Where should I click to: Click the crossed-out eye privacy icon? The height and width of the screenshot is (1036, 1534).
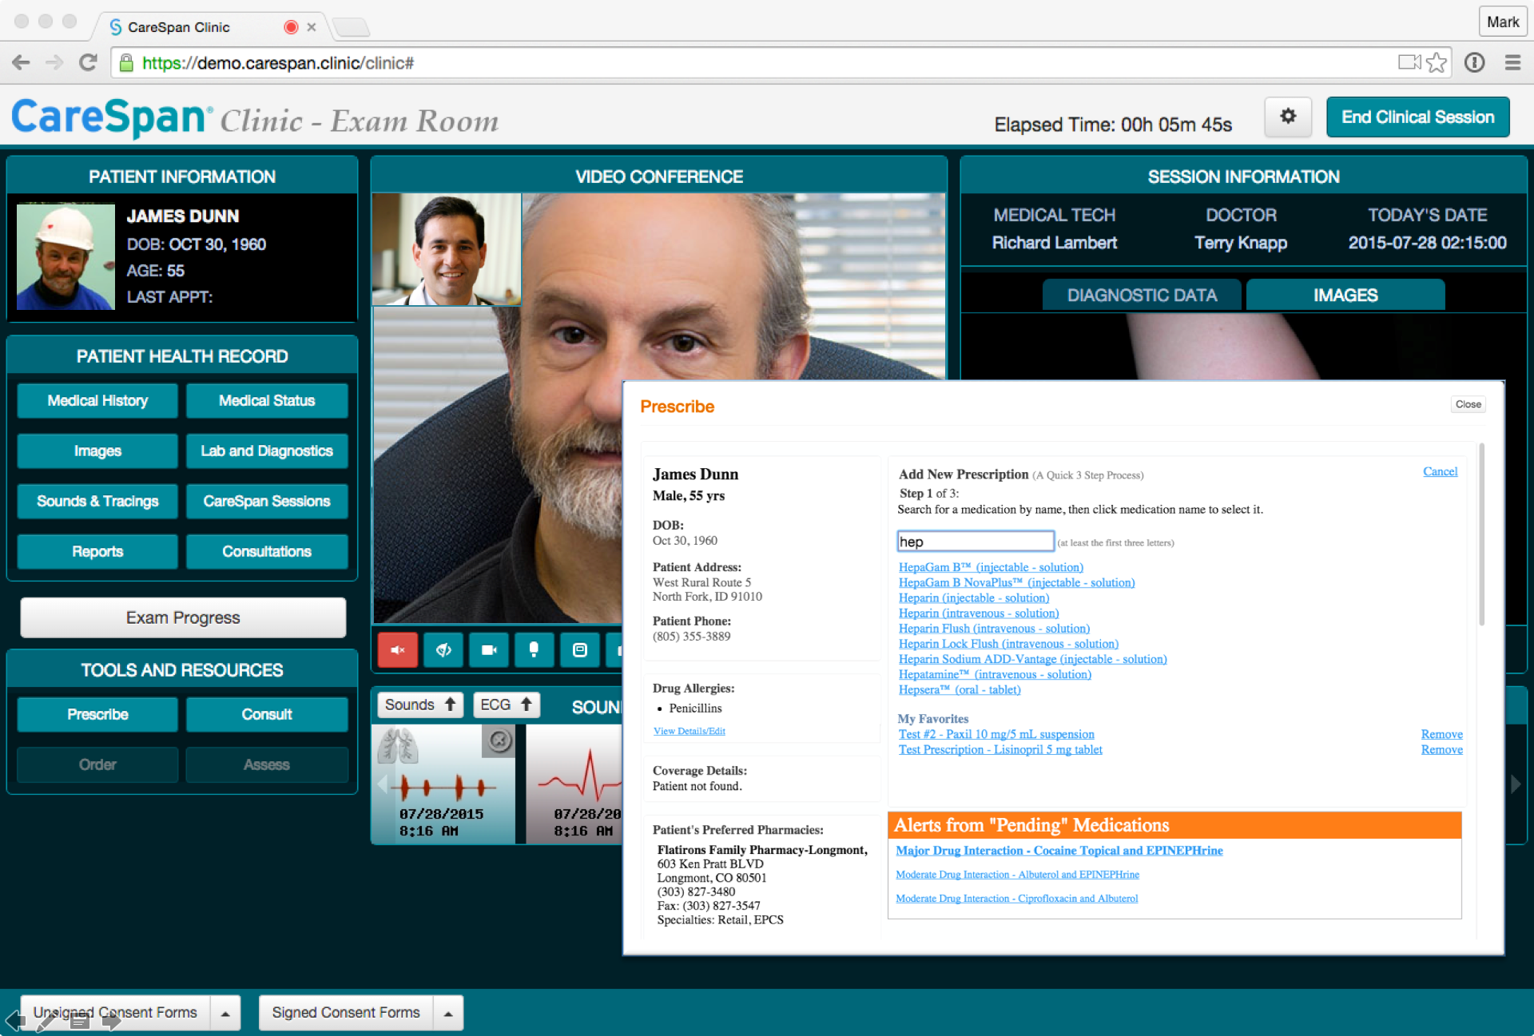[x=443, y=650]
